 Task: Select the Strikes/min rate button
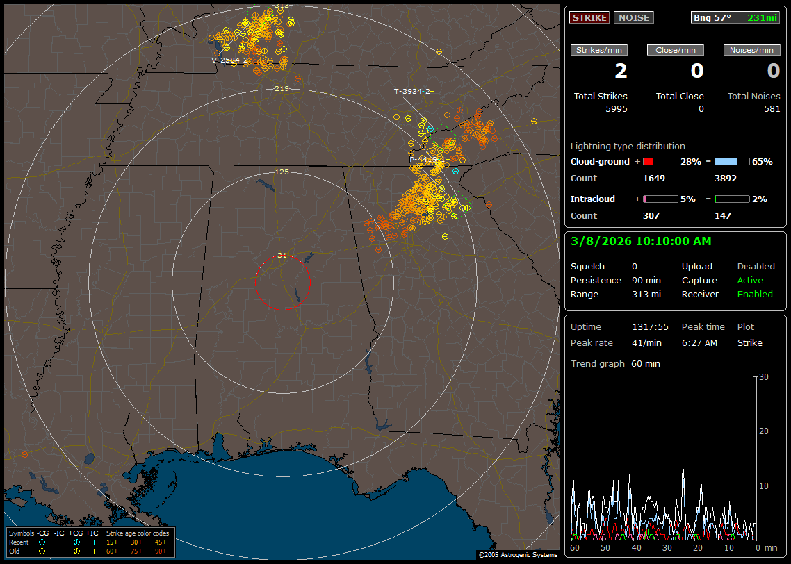pos(599,50)
